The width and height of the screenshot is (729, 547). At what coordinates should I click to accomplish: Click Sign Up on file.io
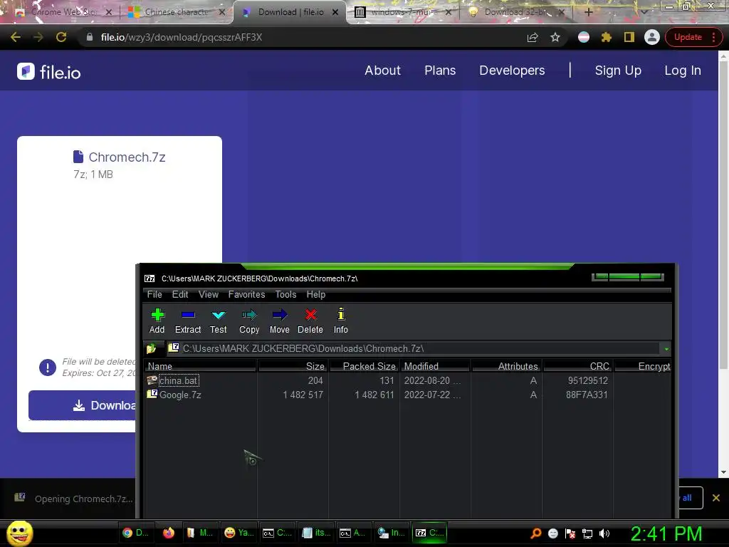coord(618,71)
